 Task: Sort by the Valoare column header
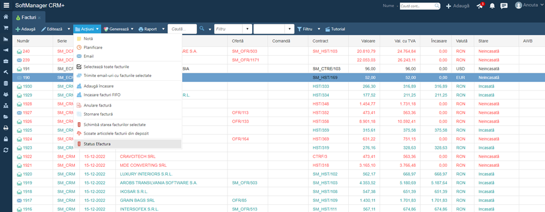pyautogui.click(x=368, y=41)
